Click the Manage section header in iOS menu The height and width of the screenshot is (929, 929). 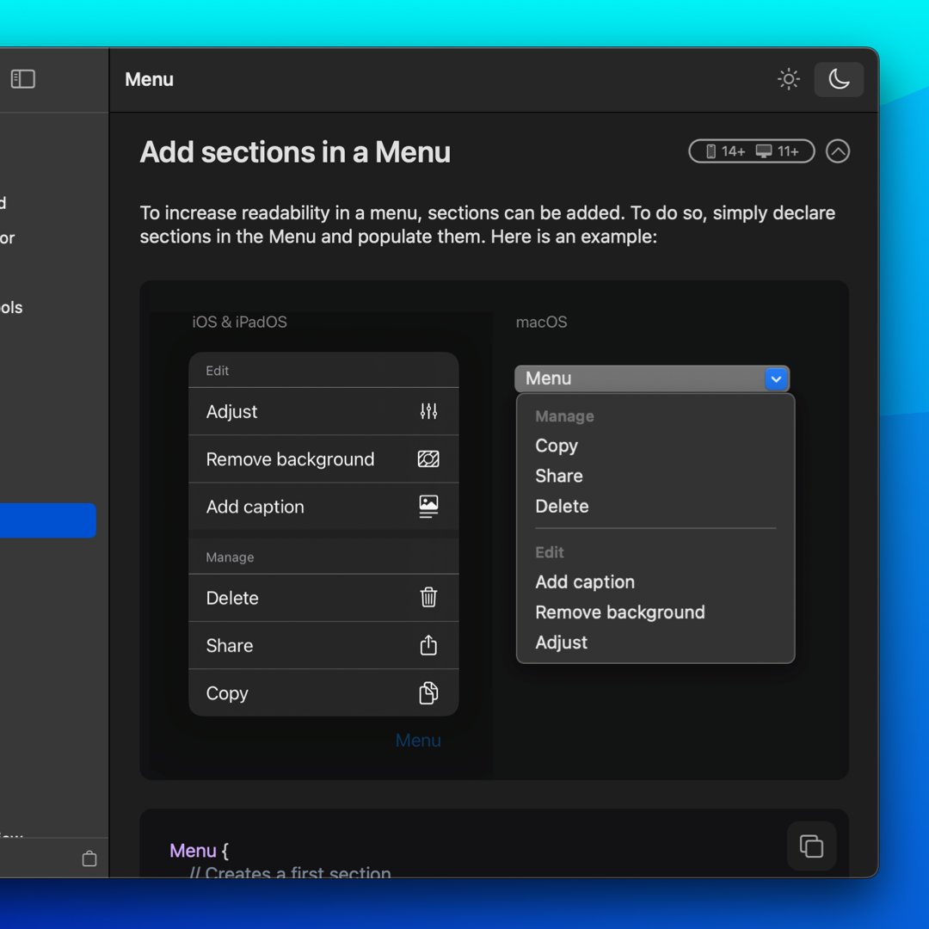230,557
